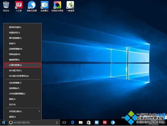Click the Cortana search box
167x126 pixels.
click(34, 122)
